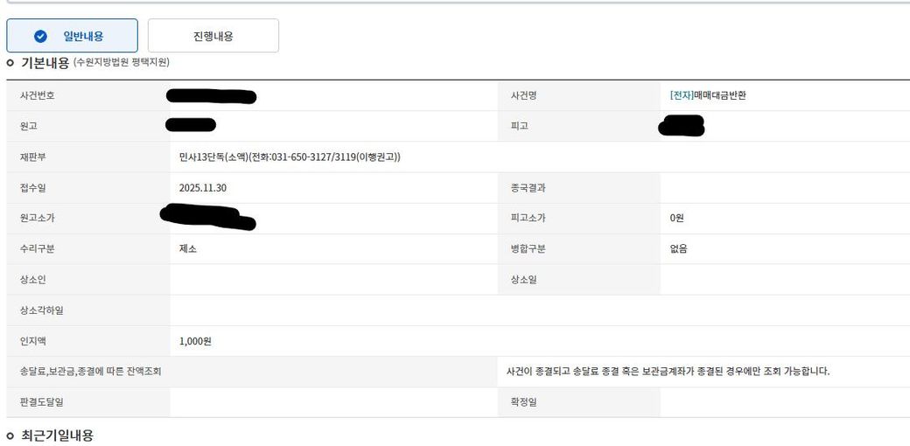The image size is (910, 446).
Task: Click the 인지액 value 1,000원
Action: coord(195,341)
